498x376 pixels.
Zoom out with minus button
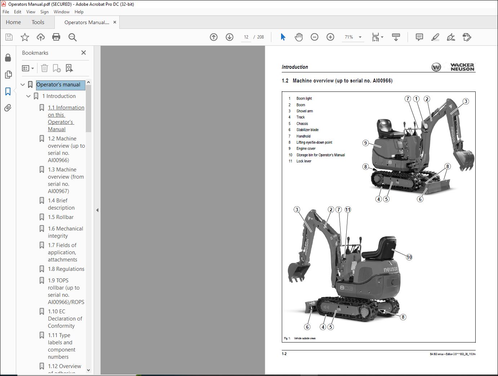(x=315, y=37)
